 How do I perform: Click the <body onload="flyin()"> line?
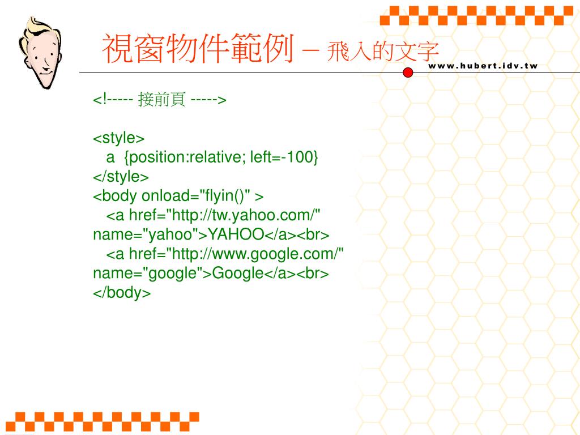(x=178, y=195)
